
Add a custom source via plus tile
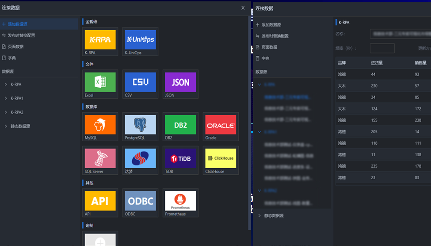[x=100, y=239]
